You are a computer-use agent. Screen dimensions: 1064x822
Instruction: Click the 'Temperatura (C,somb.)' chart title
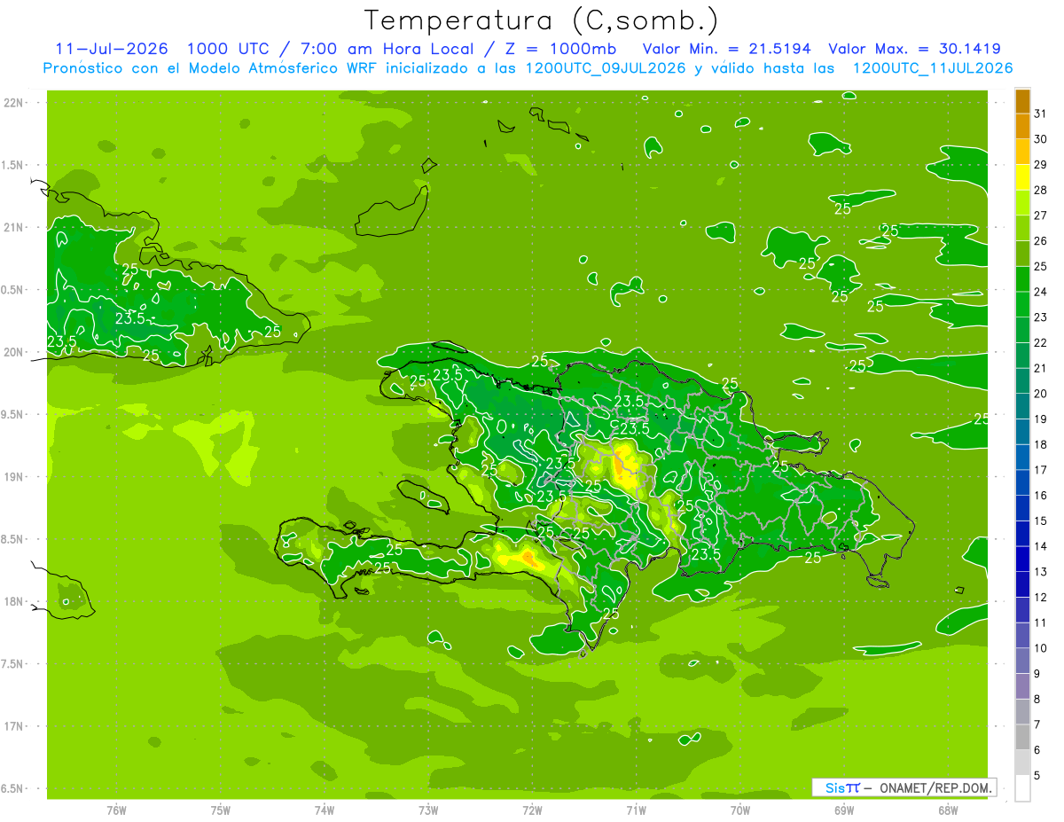pos(542,20)
